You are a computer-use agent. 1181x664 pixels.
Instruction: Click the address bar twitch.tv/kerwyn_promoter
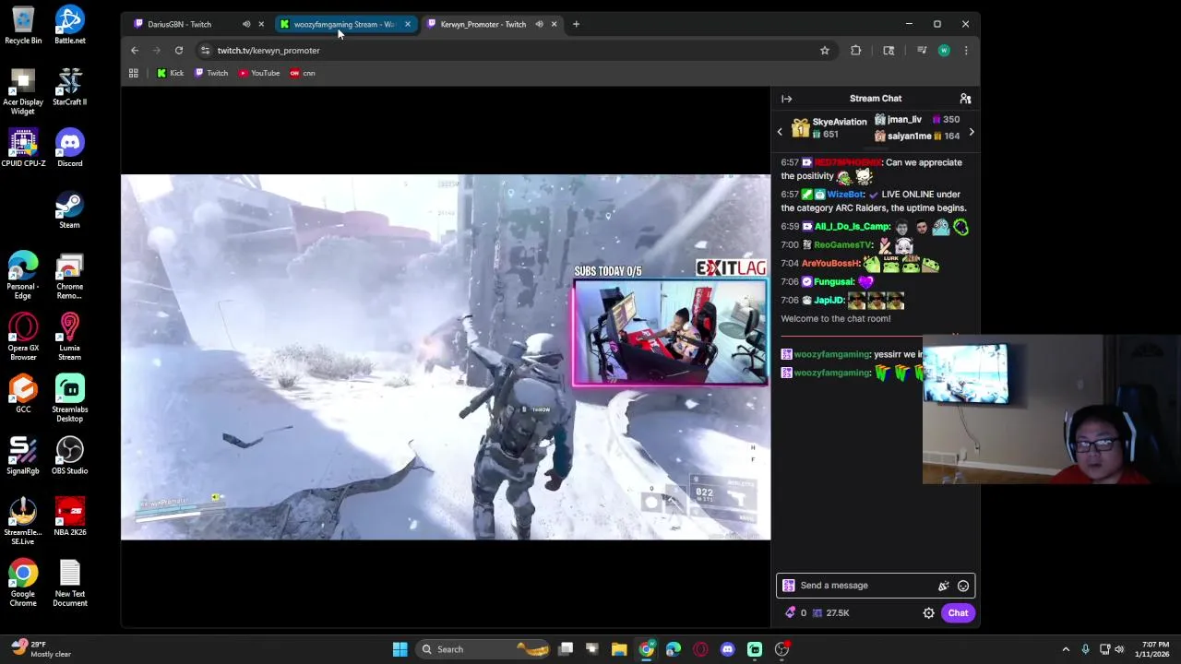tap(268, 51)
